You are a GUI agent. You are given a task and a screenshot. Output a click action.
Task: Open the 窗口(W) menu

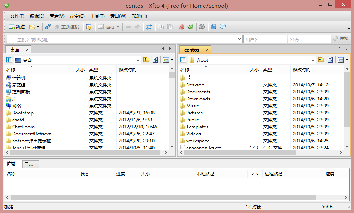[118, 16]
